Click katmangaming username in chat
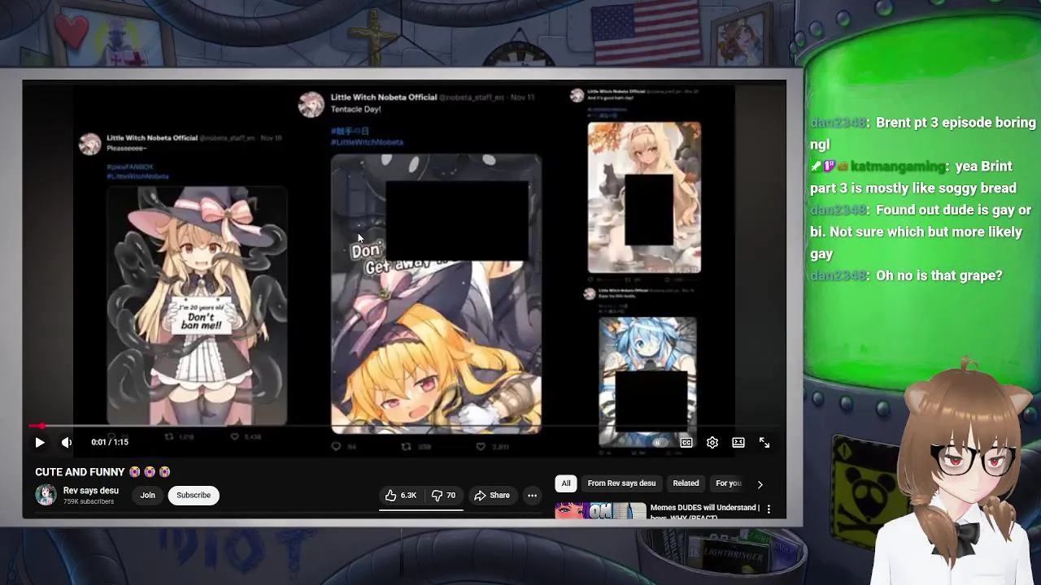 click(899, 167)
